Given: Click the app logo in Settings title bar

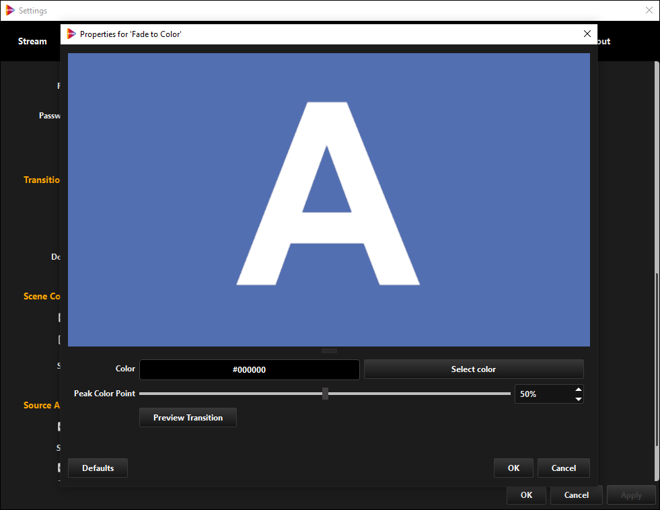Looking at the screenshot, I should click(x=9, y=11).
